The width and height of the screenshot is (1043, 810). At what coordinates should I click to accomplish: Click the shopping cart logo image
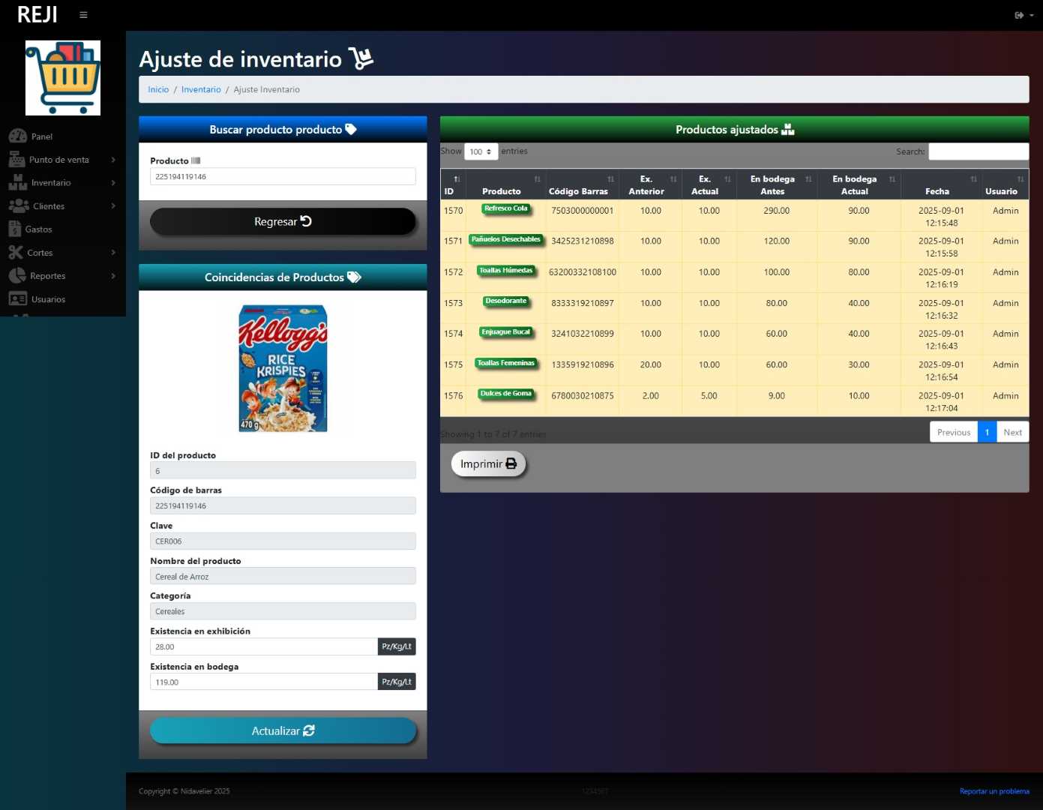tap(63, 78)
